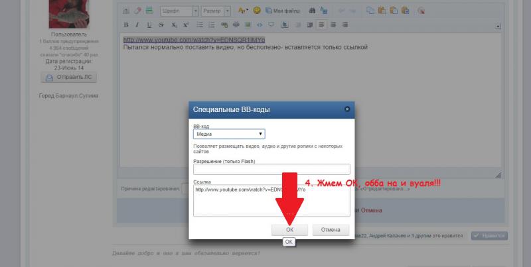The width and height of the screenshot is (531, 267).
Task: Click the Ссылка URL text area
Action: [271, 201]
